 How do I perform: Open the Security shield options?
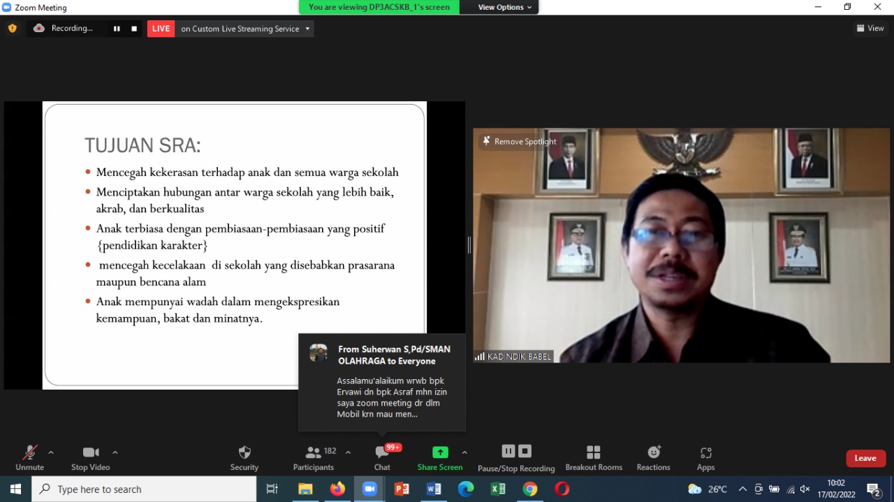(x=244, y=458)
